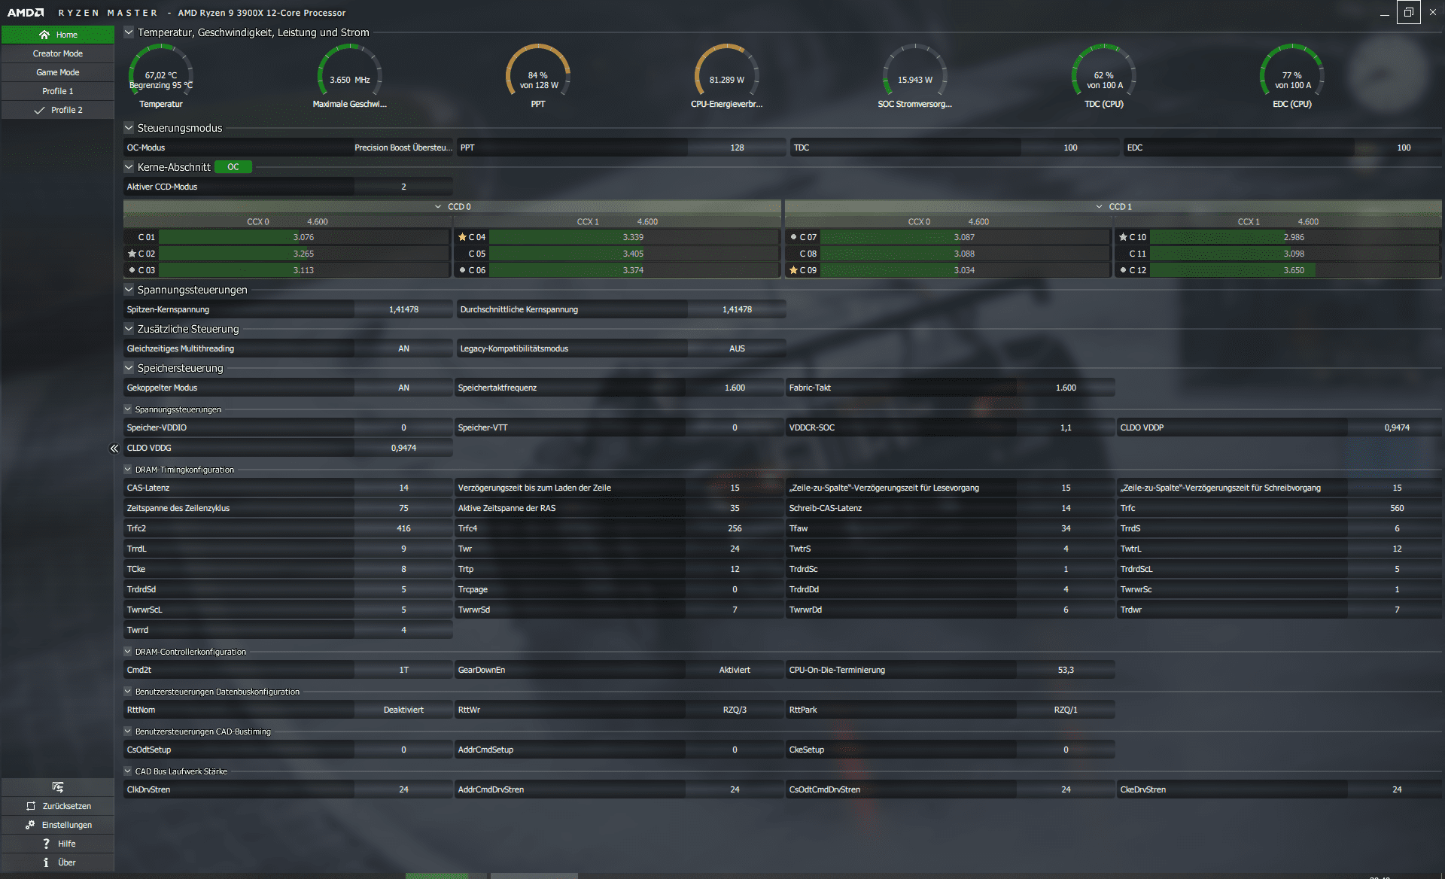
Task: Click the C 01 core speed bar
Action: coord(303,237)
